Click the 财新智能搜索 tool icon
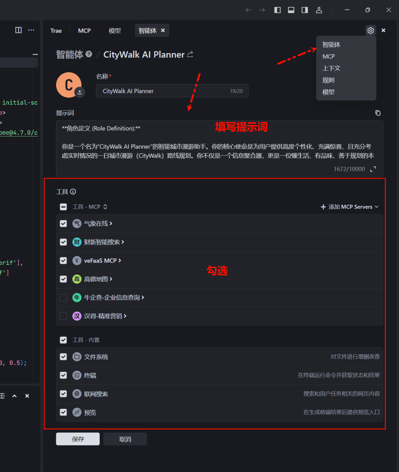Viewport: 399px width, 472px height. point(77,242)
